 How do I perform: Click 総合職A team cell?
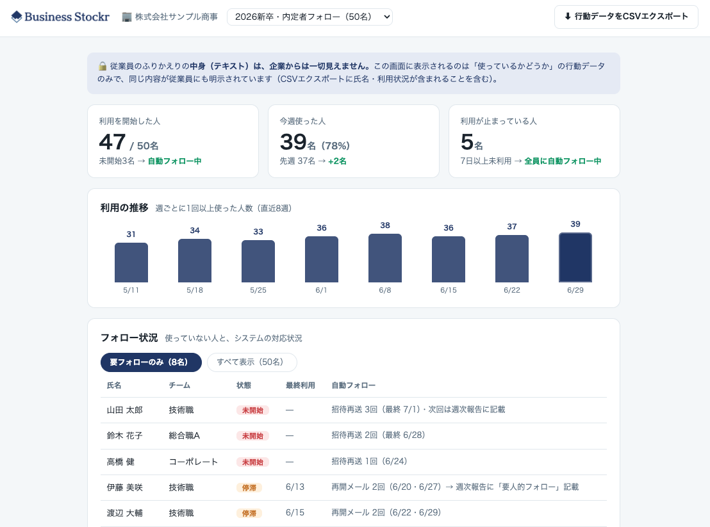(x=185, y=435)
